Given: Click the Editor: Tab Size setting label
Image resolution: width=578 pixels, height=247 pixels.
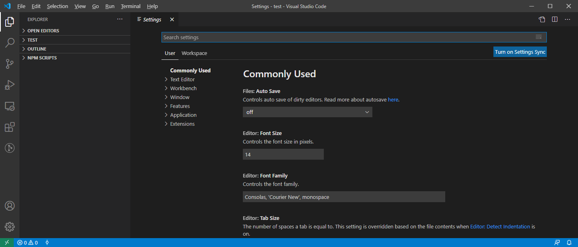Looking at the screenshot, I should [261, 218].
